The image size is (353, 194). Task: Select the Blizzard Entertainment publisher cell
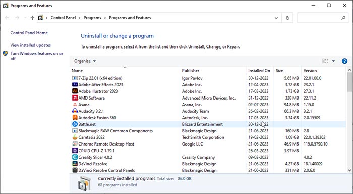point(202,124)
